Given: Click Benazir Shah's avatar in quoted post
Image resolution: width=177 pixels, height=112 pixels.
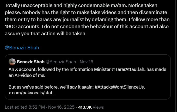Looking at the screenshot, I should [12, 62].
